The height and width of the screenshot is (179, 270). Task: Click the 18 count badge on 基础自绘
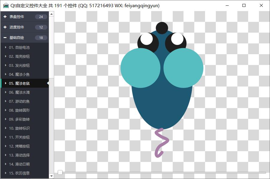tap(41, 38)
